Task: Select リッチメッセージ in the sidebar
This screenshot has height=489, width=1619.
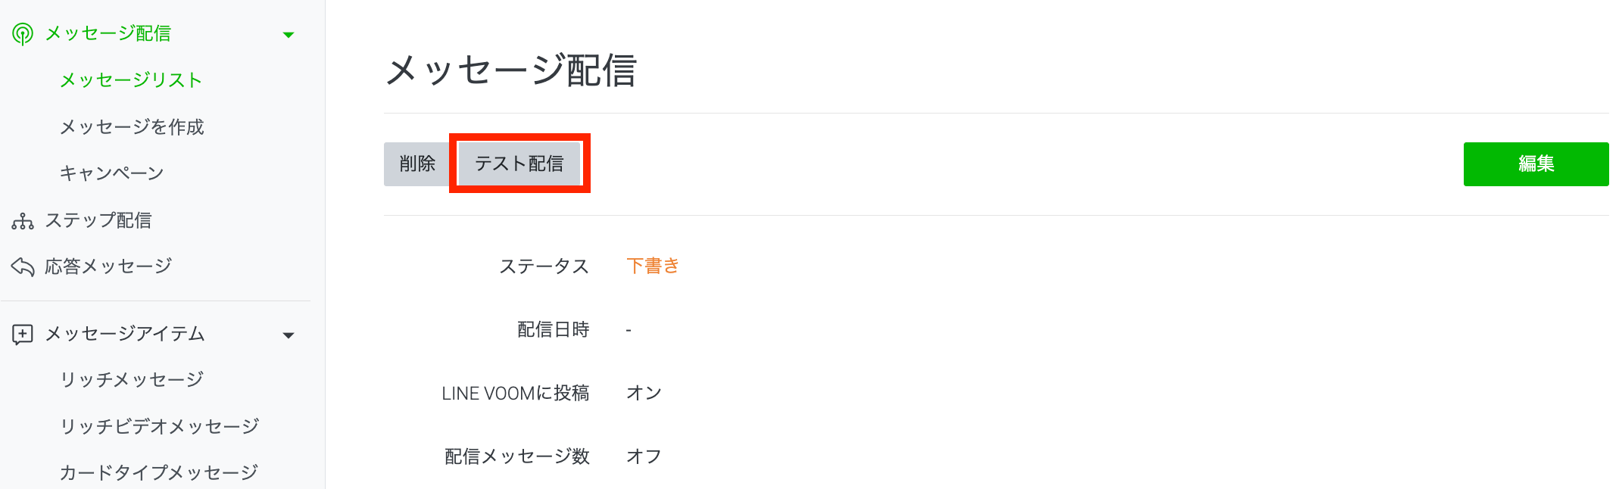Action: point(132,379)
